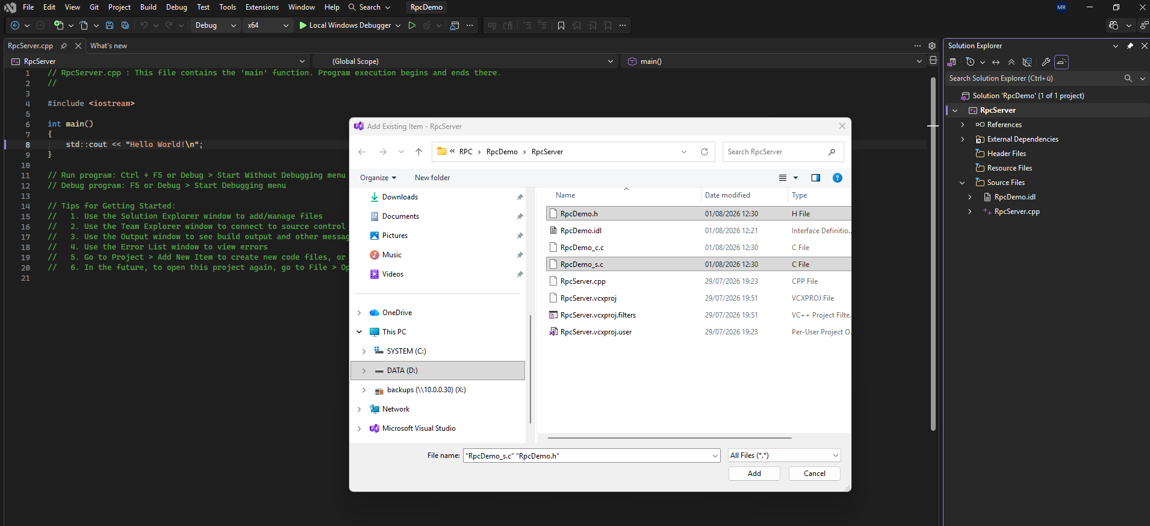This screenshot has height=526, width=1150.
Task: Expand the References node
Action: pyautogui.click(x=962, y=125)
